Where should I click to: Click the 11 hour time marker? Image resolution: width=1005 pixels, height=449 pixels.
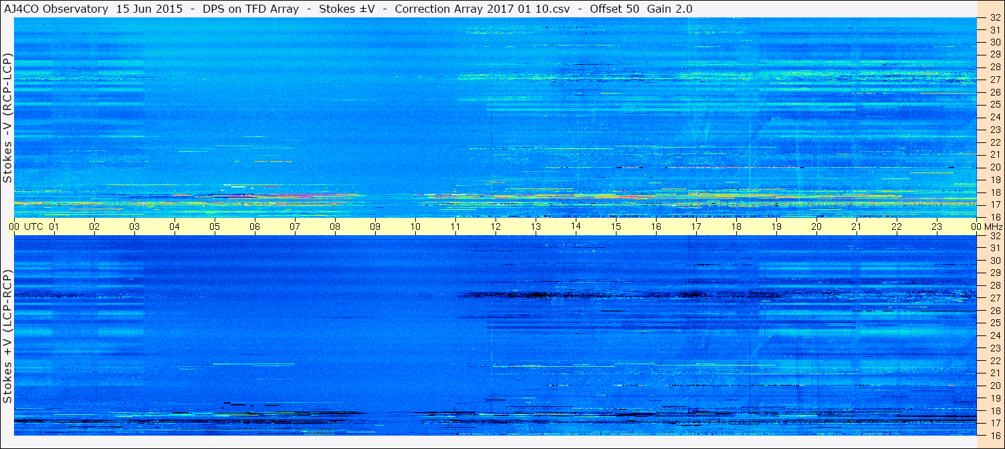point(455,227)
